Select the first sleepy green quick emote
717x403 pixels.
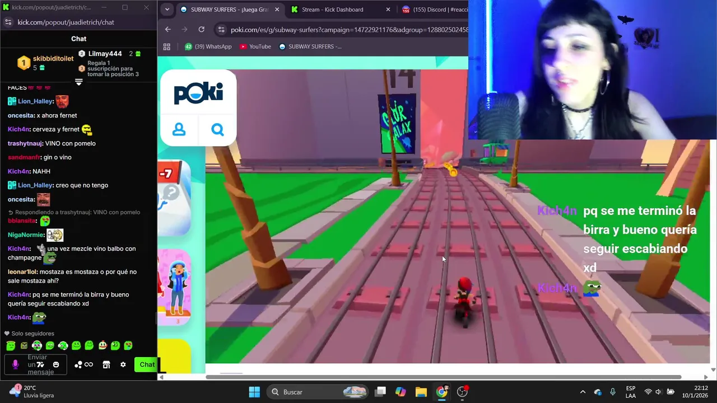(x=11, y=346)
